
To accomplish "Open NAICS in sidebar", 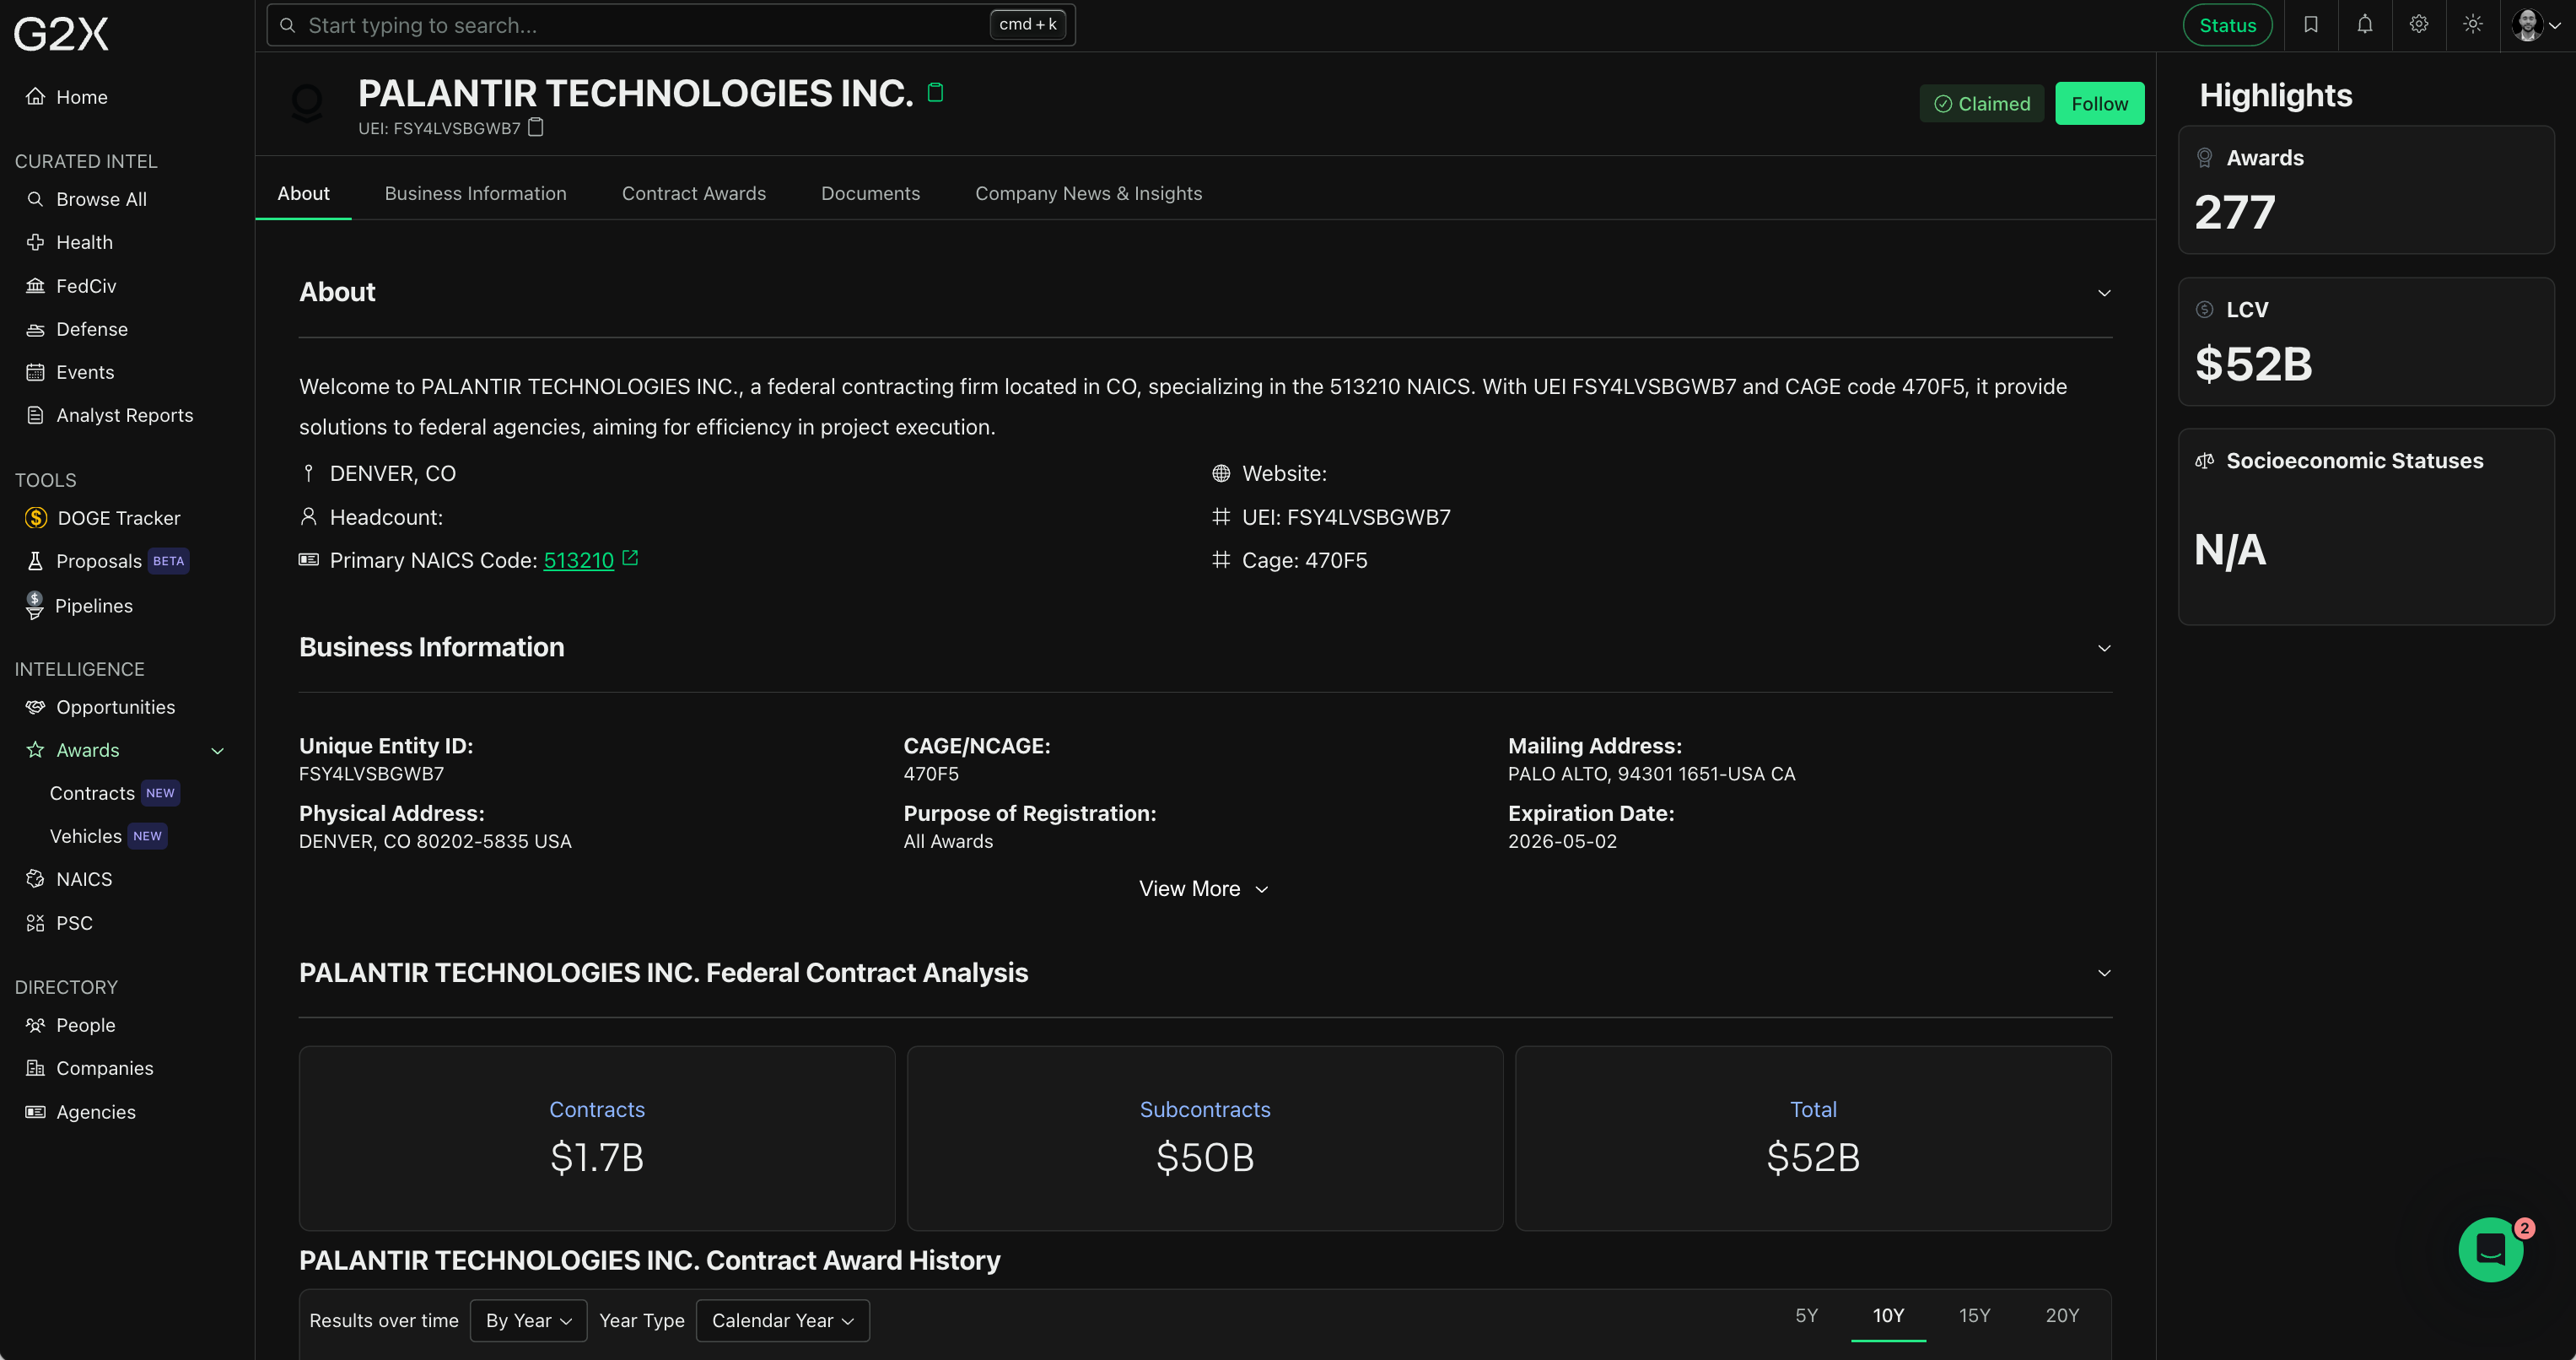I will (x=84, y=879).
